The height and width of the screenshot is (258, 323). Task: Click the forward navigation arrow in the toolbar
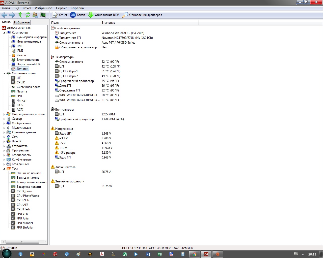[x=12, y=15]
